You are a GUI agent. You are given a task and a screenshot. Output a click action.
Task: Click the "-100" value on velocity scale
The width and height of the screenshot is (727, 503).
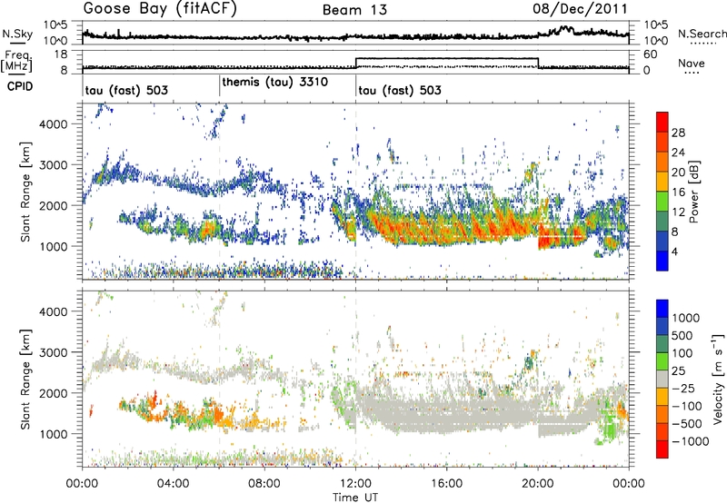(x=687, y=406)
